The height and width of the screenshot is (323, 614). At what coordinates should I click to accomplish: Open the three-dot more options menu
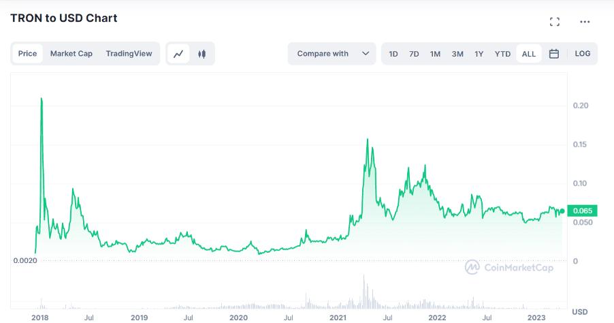point(585,22)
